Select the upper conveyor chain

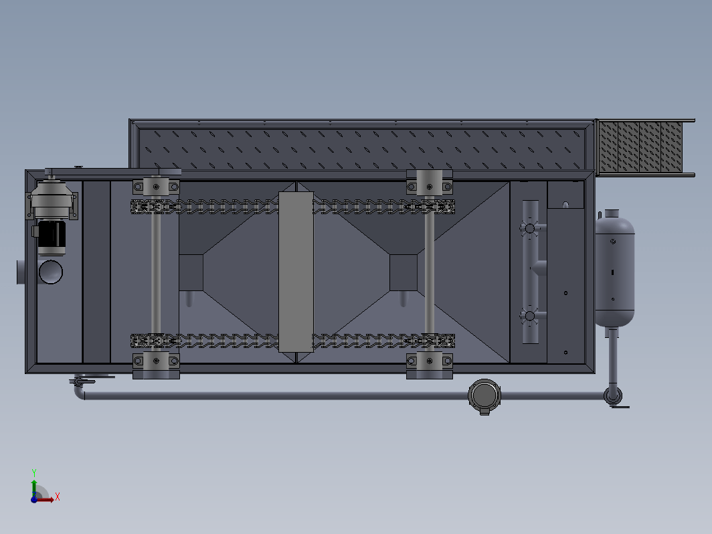292,207
